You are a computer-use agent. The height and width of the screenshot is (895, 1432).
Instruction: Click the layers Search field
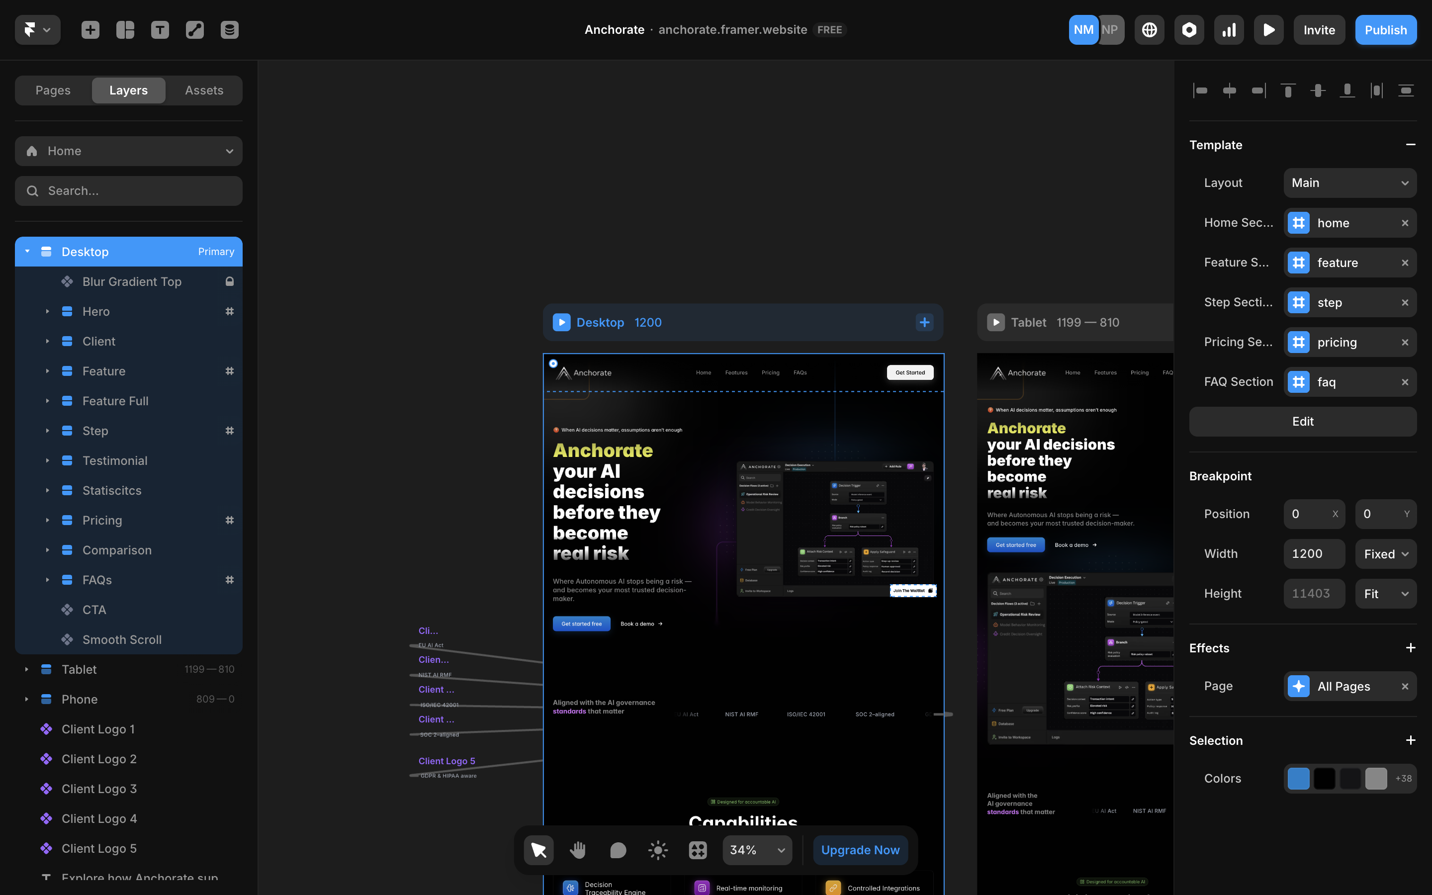point(128,190)
